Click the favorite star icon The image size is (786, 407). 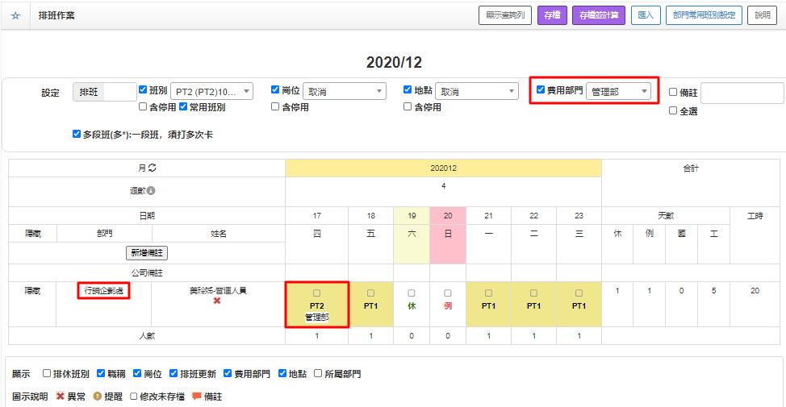coord(15,15)
